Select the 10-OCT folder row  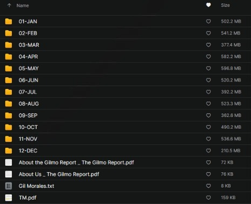(x=125, y=127)
